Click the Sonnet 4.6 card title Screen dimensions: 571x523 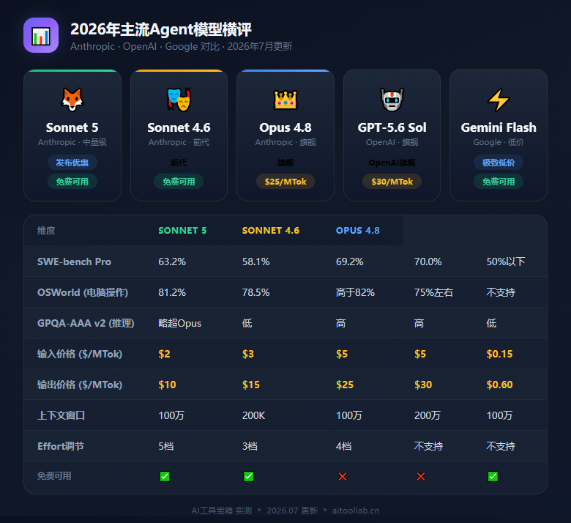coord(179,127)
